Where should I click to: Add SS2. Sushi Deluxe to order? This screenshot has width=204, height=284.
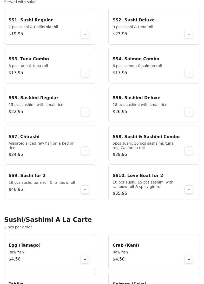[x=189, y=34]
